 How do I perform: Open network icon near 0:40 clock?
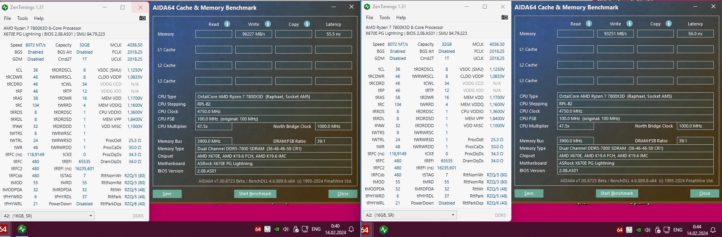coord(305,229)
